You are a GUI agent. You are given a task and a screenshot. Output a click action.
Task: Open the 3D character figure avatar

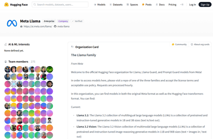coord(38,77)
